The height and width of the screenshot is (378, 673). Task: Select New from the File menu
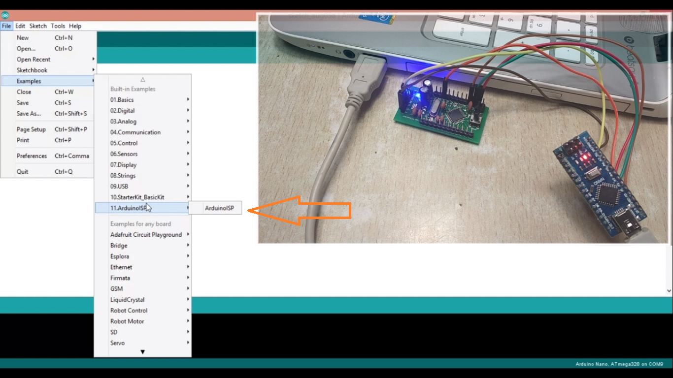click(22, 37)
